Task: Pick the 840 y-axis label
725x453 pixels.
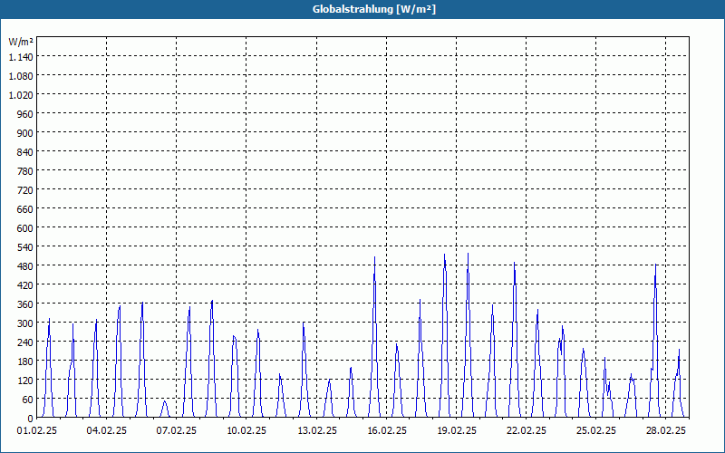Action: [25, 152]
